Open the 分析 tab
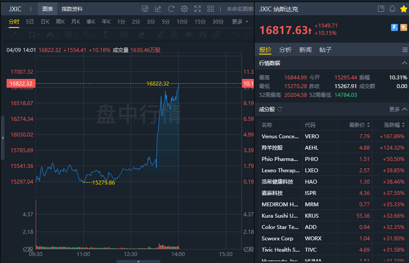The width and height of the screenshot is (409, 263). coord(285,50)
